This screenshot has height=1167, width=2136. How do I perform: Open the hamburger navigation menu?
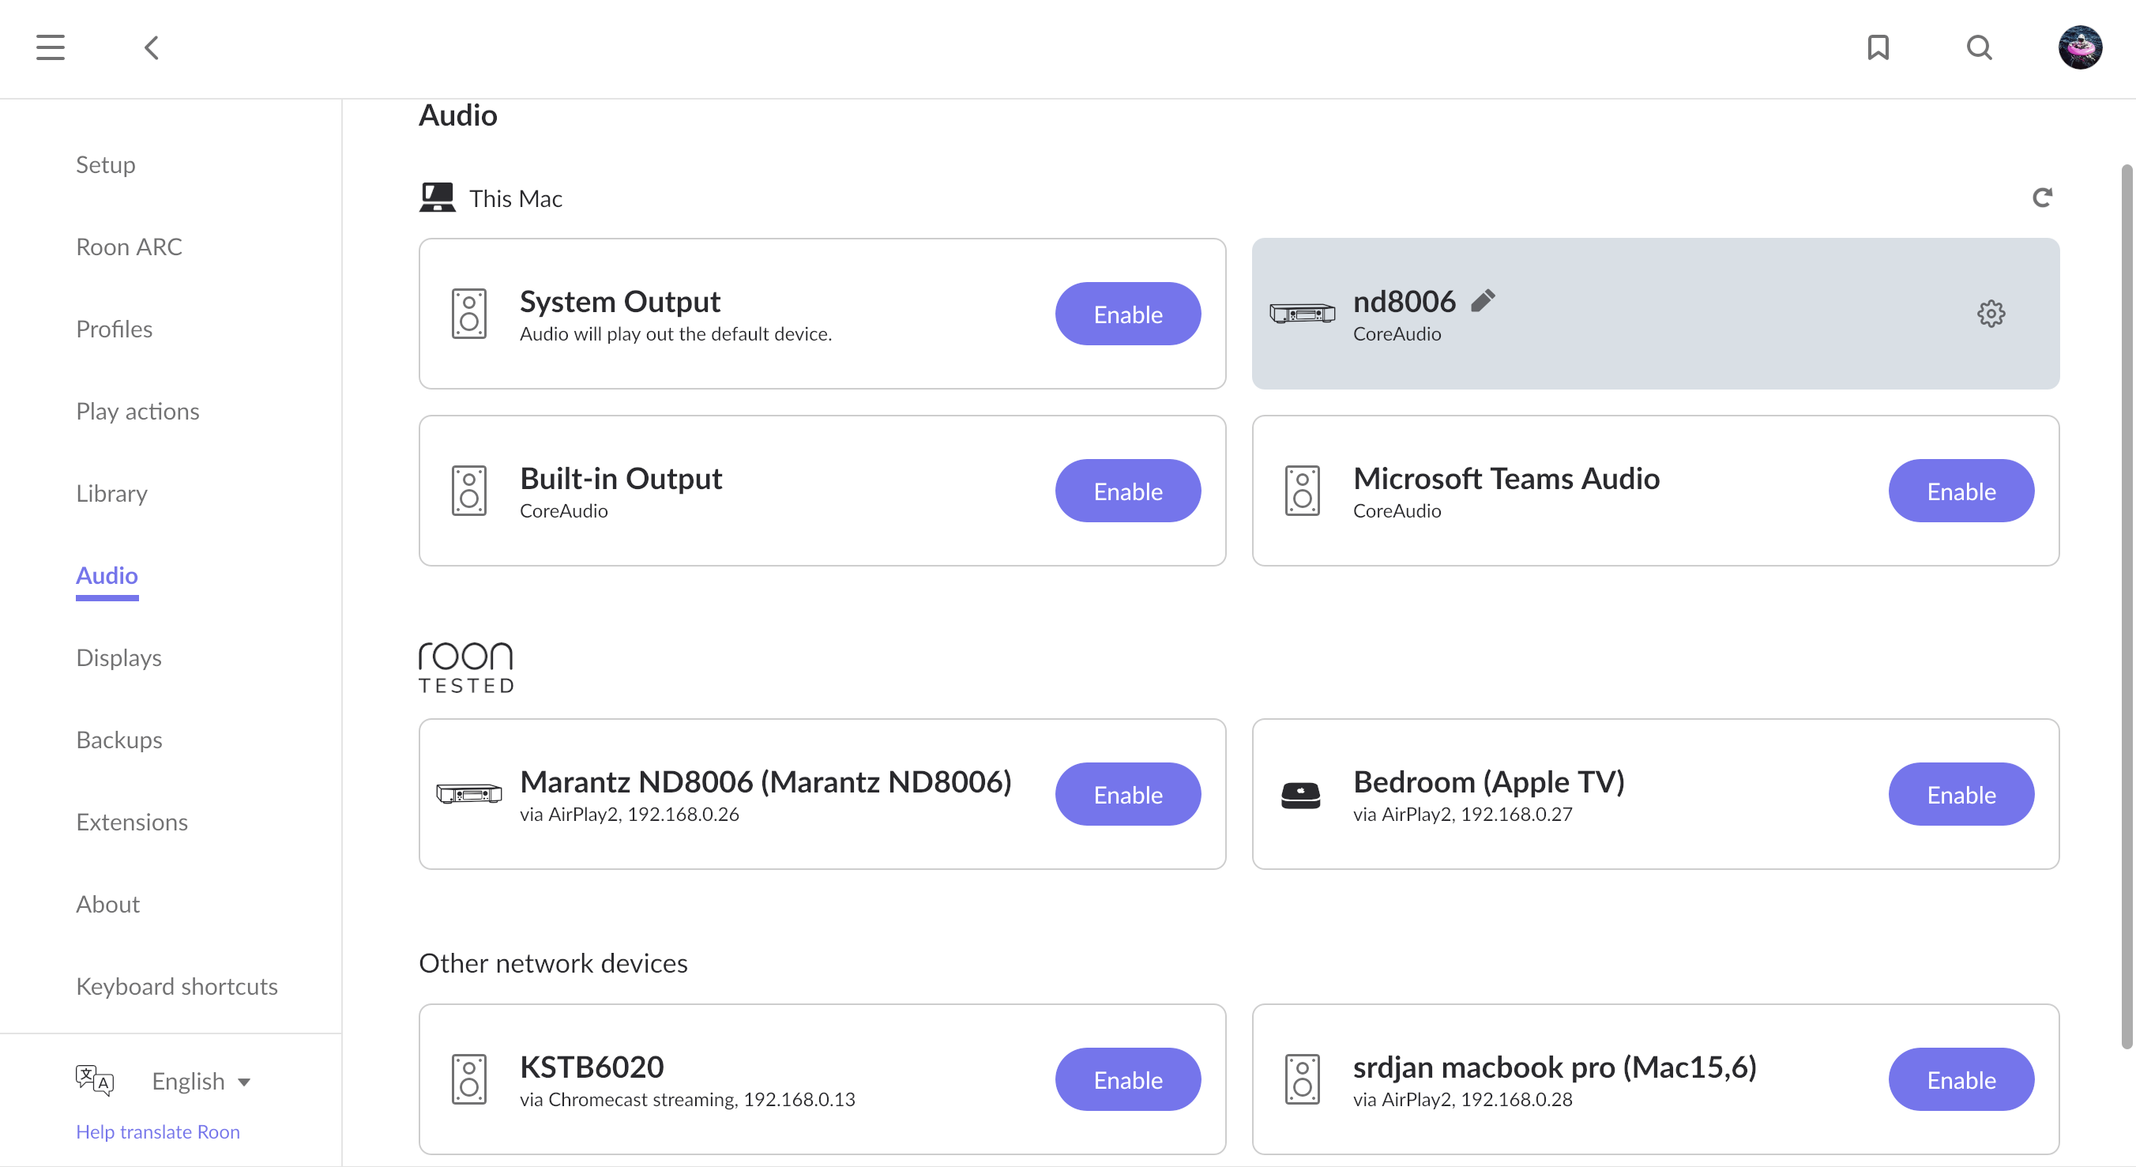click(51, 47)
